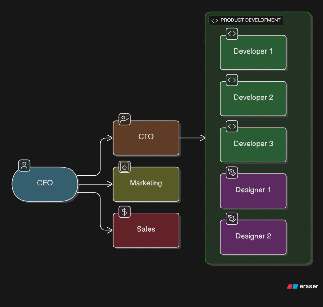Select the Developer 3 box
Screen dimensions: 323x307
[x=253, y=145]
